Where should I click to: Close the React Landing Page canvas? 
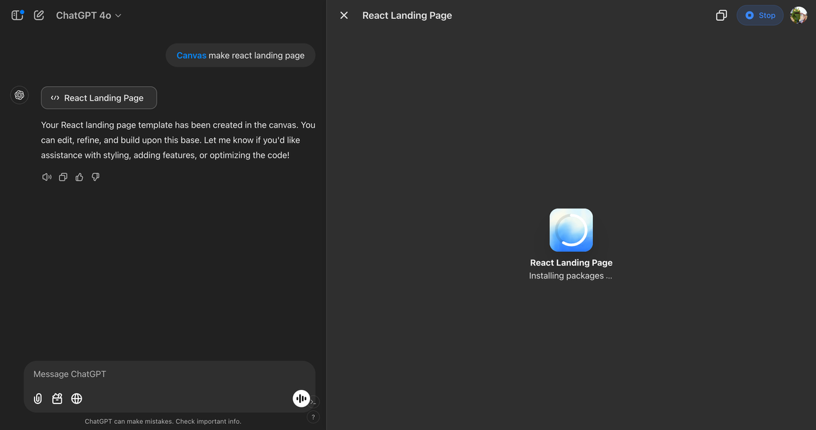344,15
